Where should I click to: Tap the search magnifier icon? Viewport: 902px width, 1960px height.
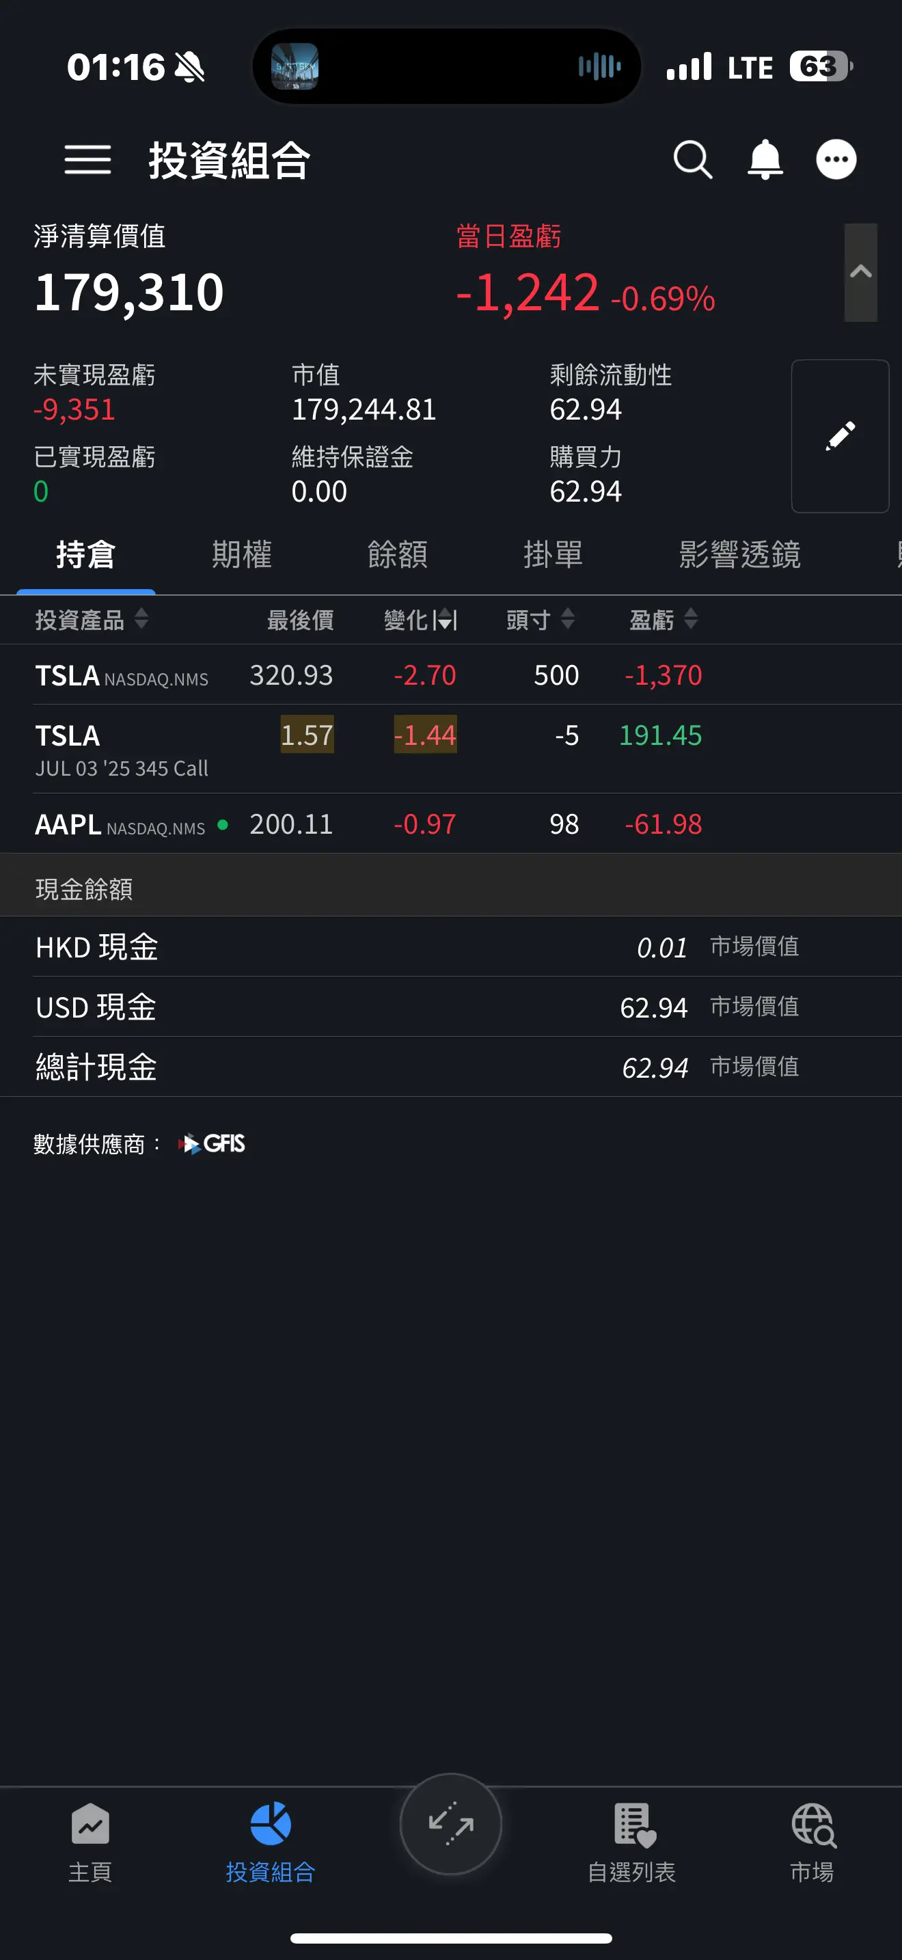[692, 160]
